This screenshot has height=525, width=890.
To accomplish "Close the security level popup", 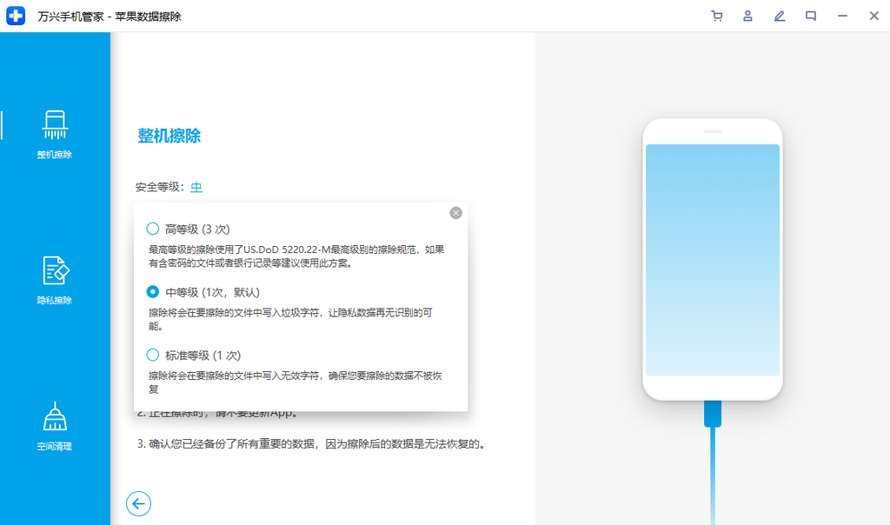I will (x=455, y=211).
